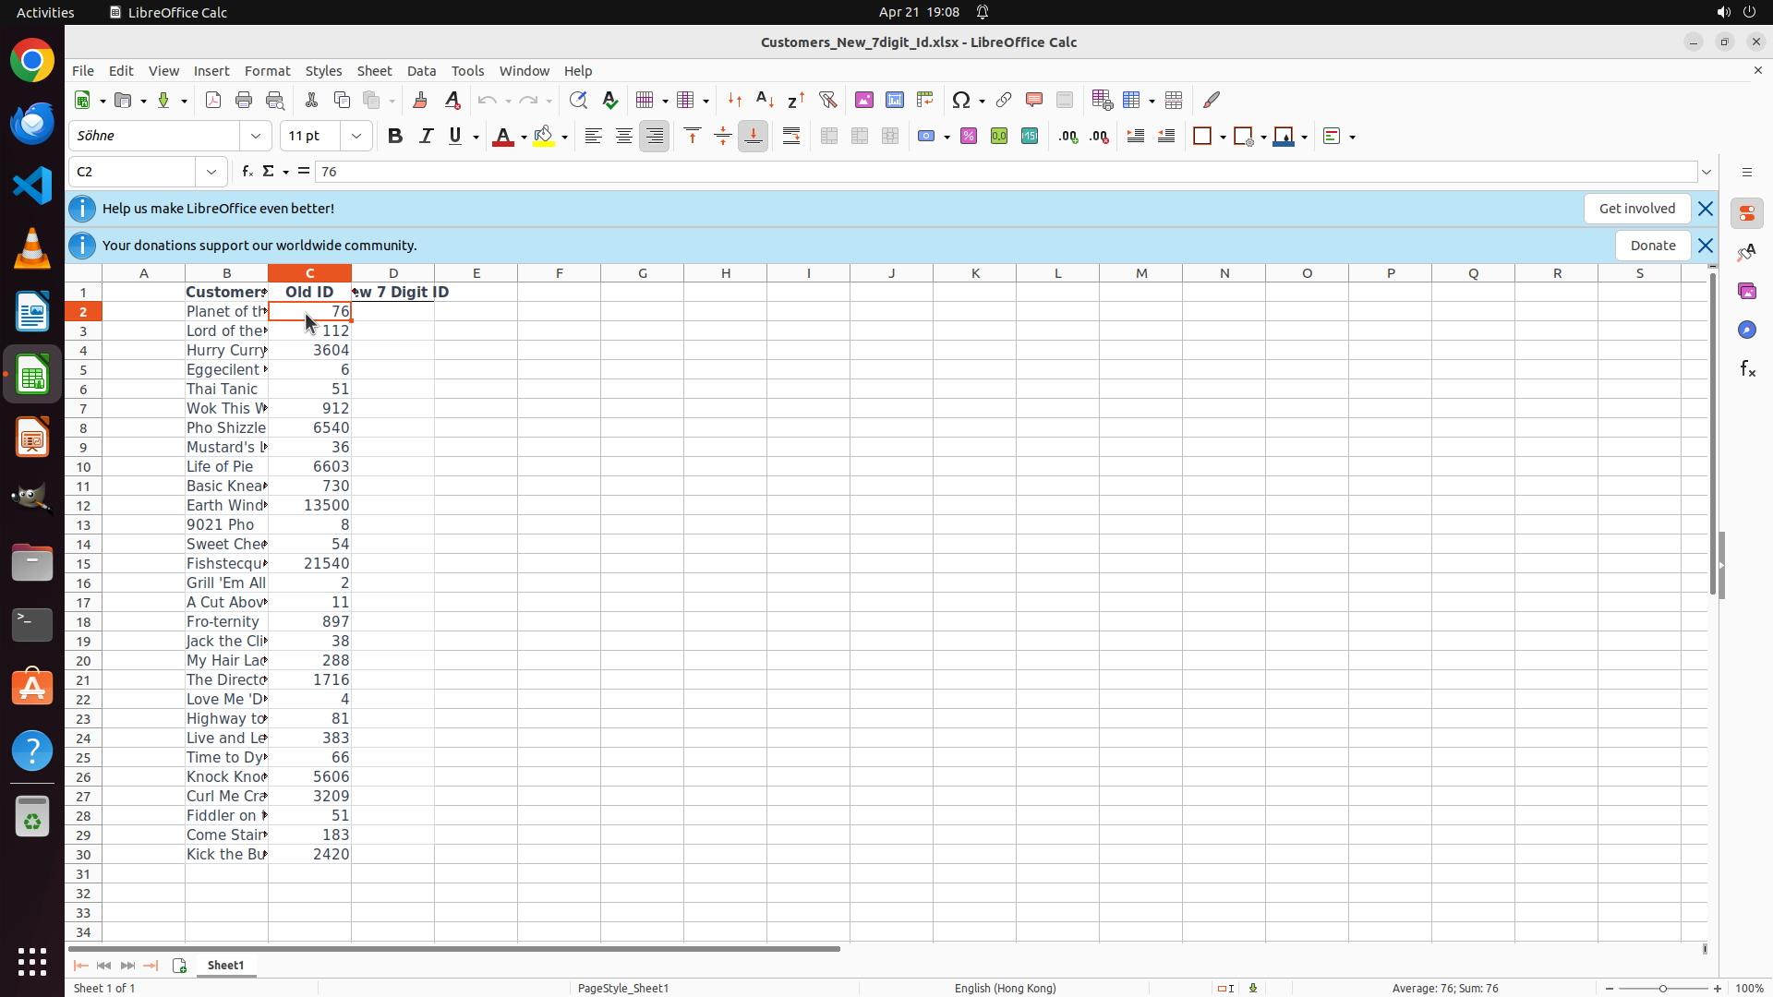This screenshot has height=997, width=1773.
Task: Open the Sheet menu
Action: coord(374,71)
